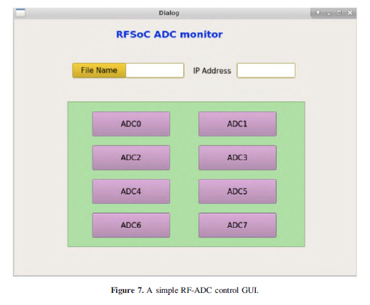
Task: Click the yellow File Name button
Action: click(99, 70)
